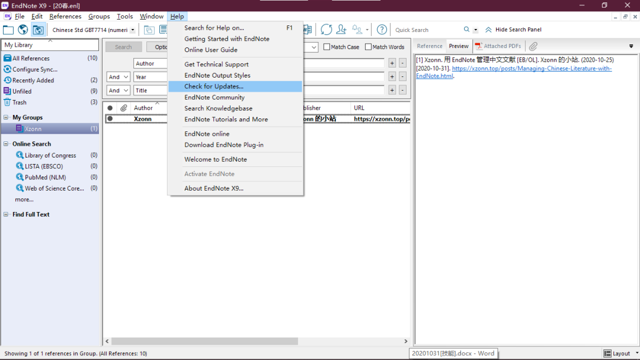Open the Quick Search options dropdown arrow

475,30
